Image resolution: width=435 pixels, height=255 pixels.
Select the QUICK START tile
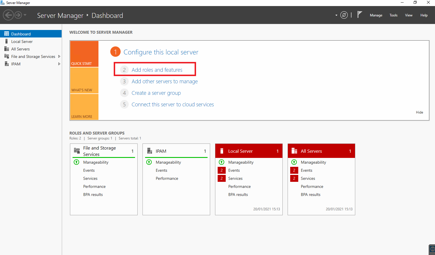(x=84, y=54)
